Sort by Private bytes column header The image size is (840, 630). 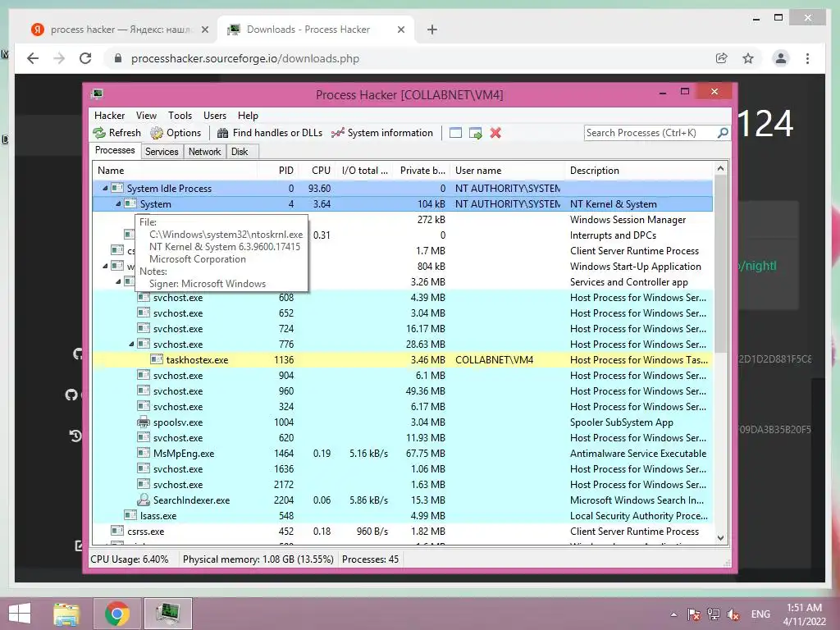pos(422,171)
